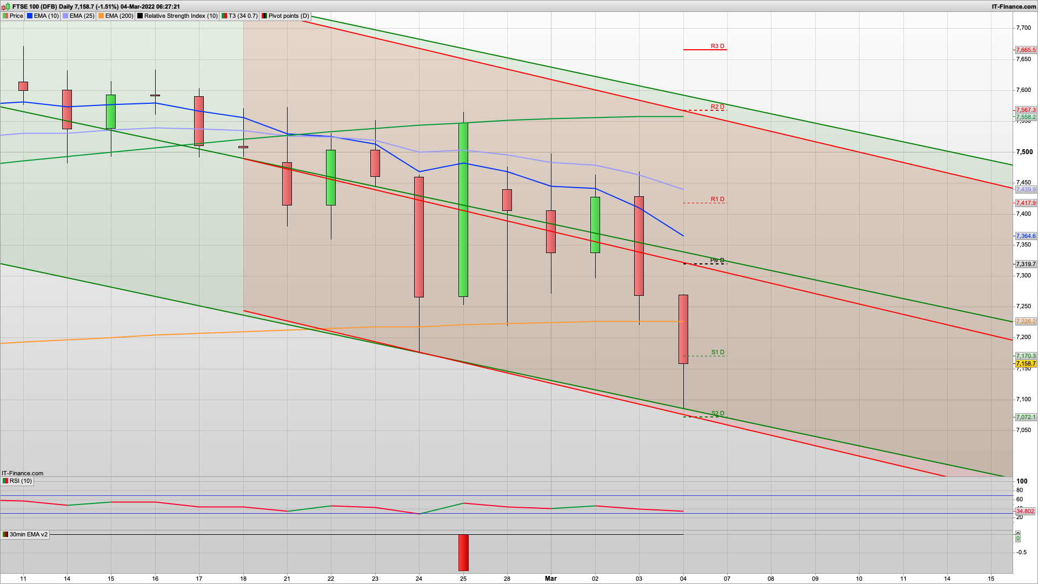Open the EMA (10) indicator label
Screen dimensions: 1038x584
pos(46,16)
